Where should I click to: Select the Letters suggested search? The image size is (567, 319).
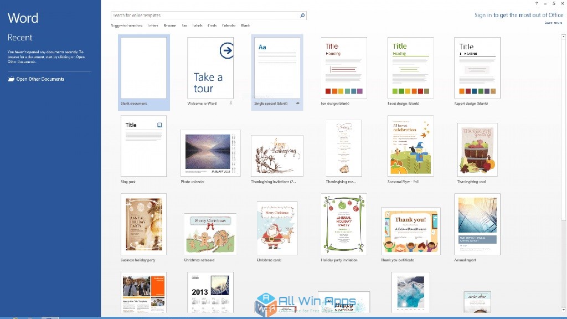coord(153,25)
